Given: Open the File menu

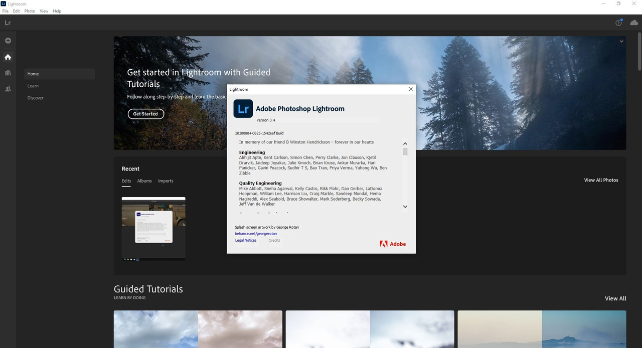Looking at the screenshot, I should 6,11.
